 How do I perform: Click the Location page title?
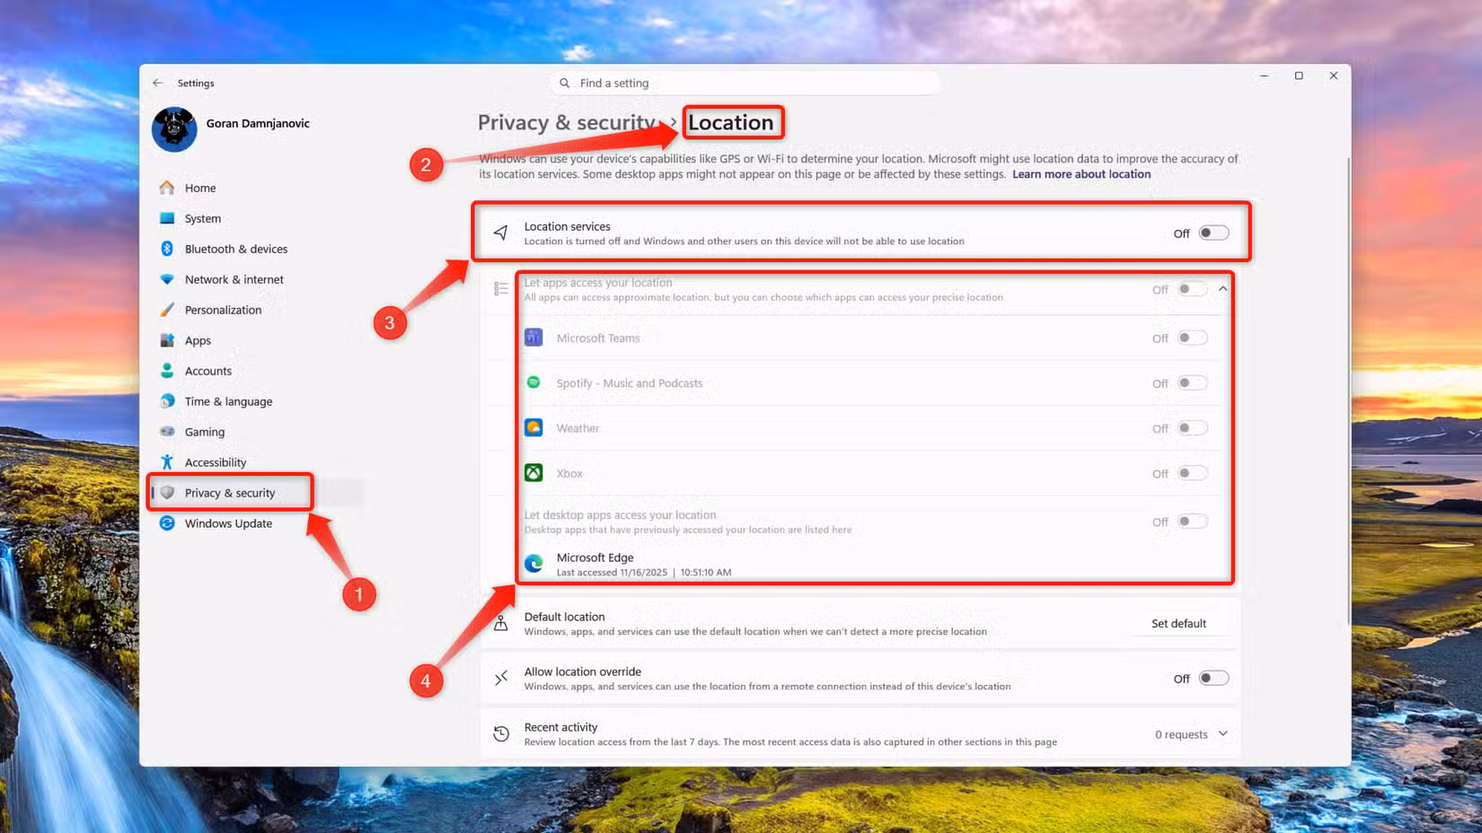tap(730, 123)
